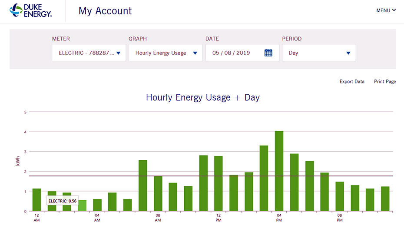Click the 12 AM usage bar

point(36,200)
